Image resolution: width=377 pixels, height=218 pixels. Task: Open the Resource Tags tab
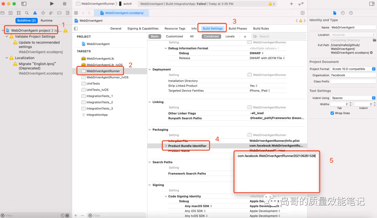pos(175,29)
